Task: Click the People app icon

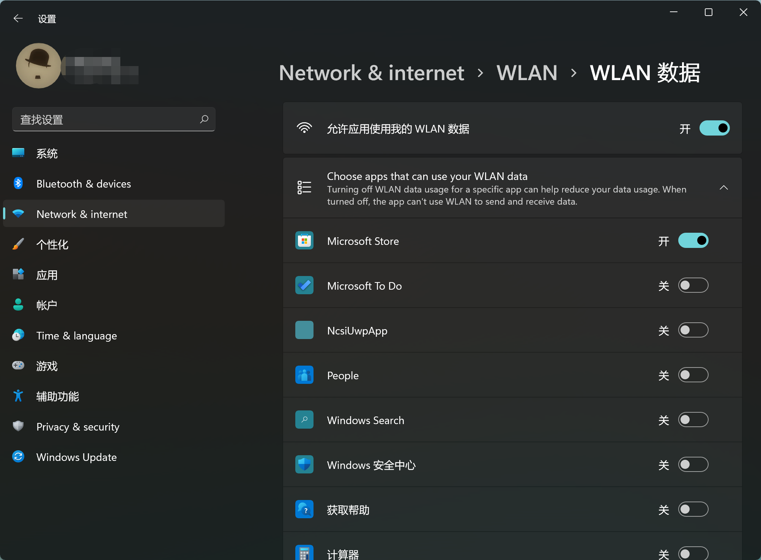Action: (304, 375)
